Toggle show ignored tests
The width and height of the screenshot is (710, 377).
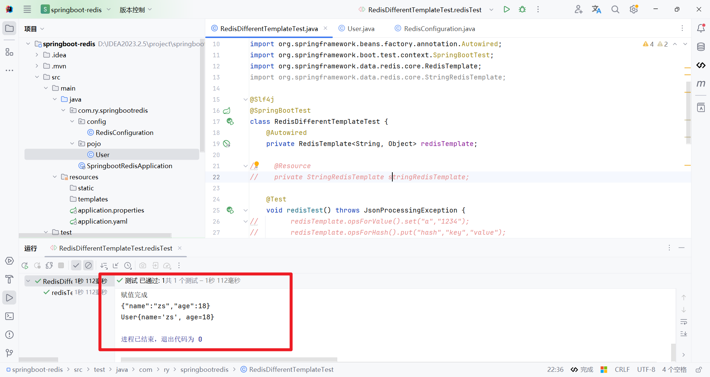(x=88, y=265)
